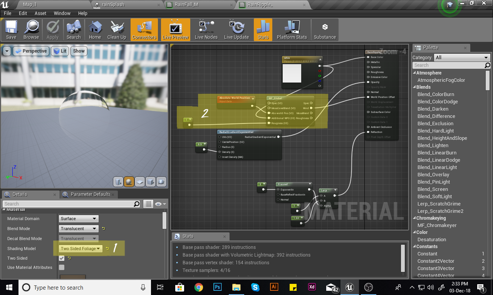Set preview mesh to cube shape
The width and height of the screenshot is (493, 295).
(x=151, y=181)
